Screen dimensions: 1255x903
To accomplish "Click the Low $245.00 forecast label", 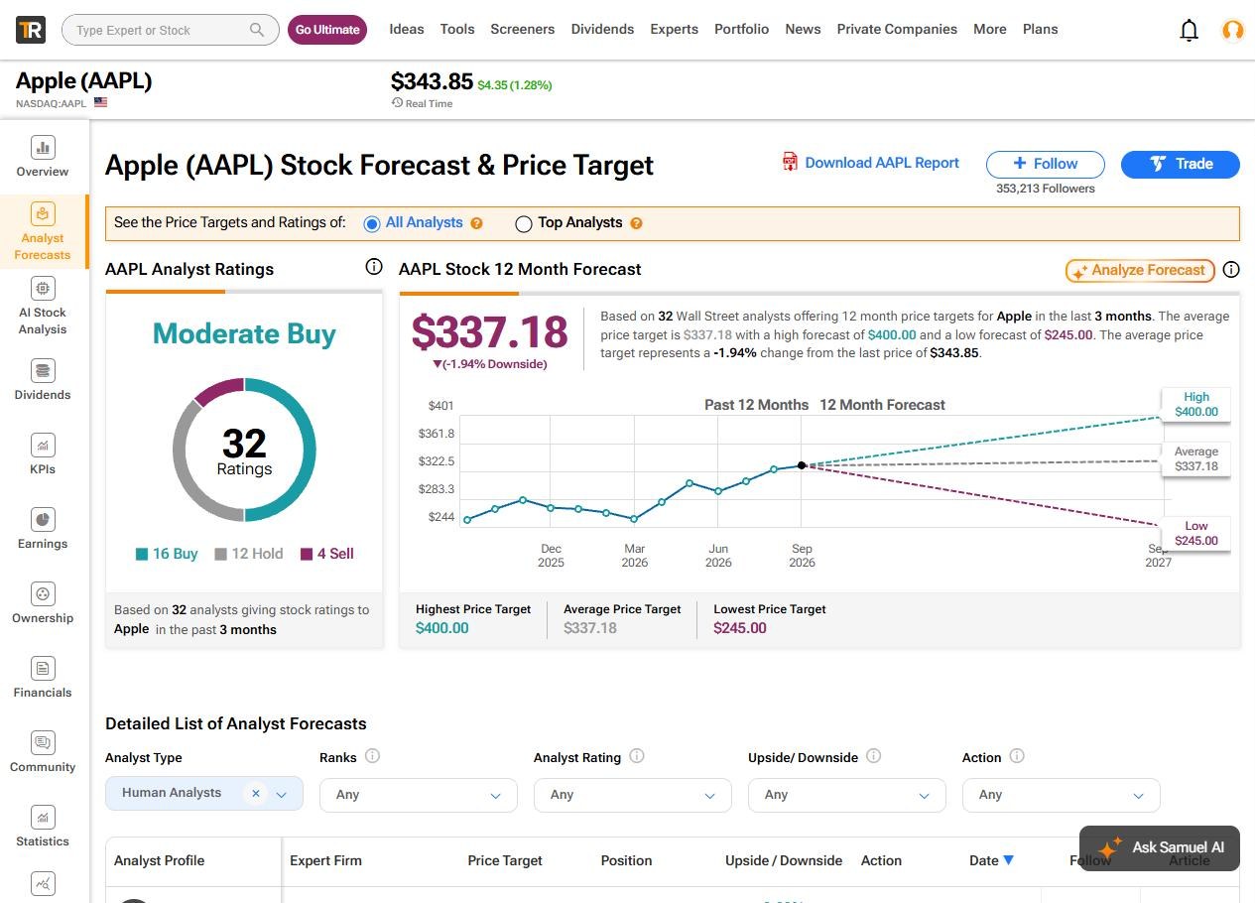I will pyautogui.click(x=1196, y=534).
